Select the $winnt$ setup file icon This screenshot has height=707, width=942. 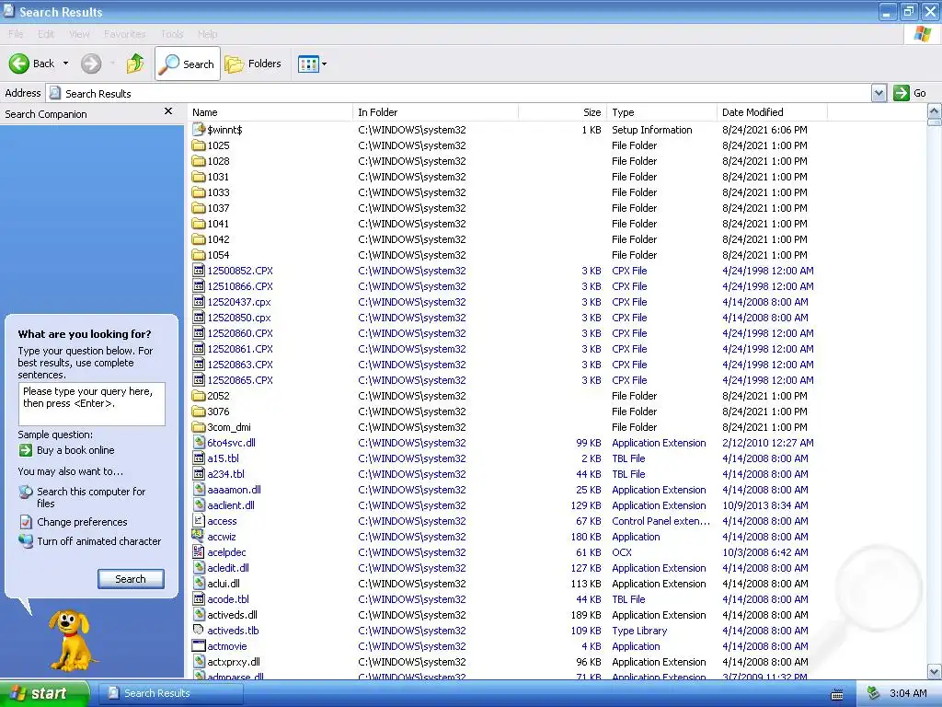(x=199, y=129)
